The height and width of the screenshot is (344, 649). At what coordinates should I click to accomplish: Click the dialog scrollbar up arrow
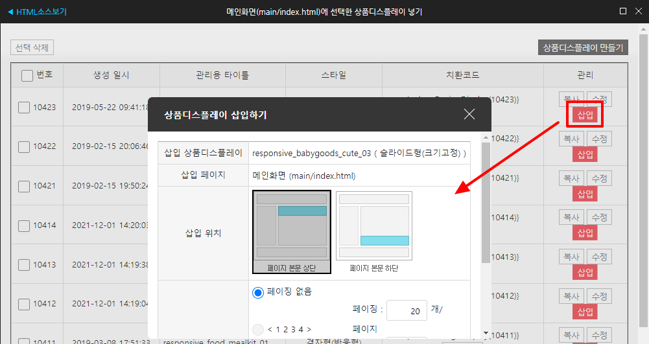tap(486, 137)
